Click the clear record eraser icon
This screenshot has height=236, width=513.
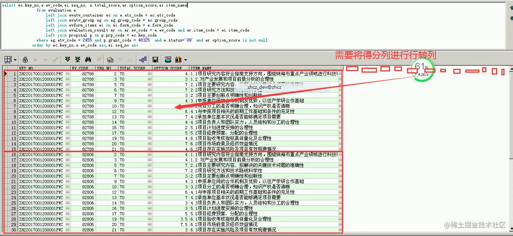point(99,60)
